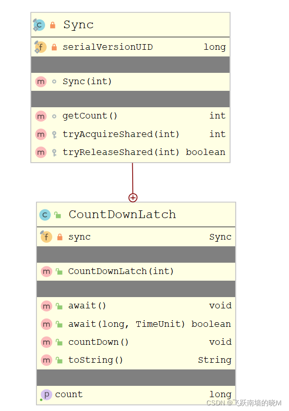
Task: Click the int return type of tryAcquireShared
Action: point(218,134)
